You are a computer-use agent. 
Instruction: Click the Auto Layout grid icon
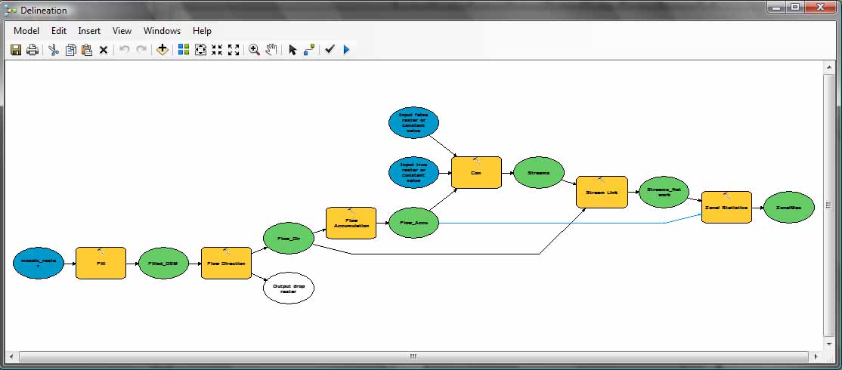tap(184, 50)
